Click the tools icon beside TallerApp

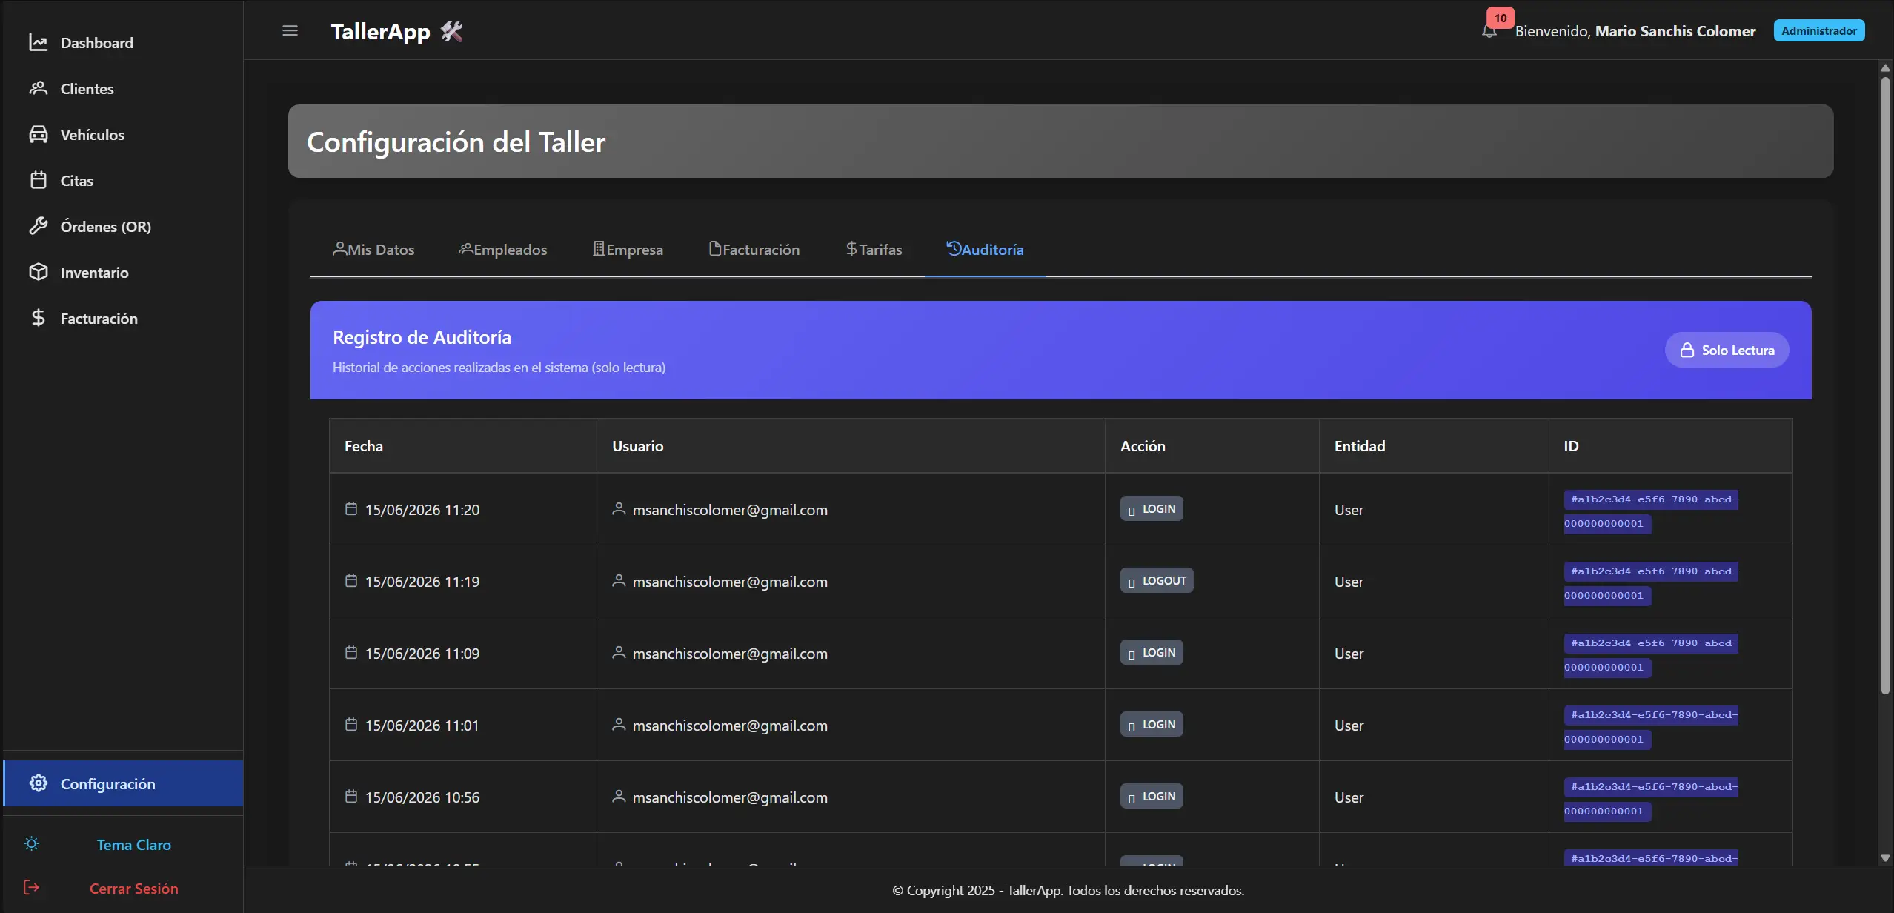(x=452, y=31)
